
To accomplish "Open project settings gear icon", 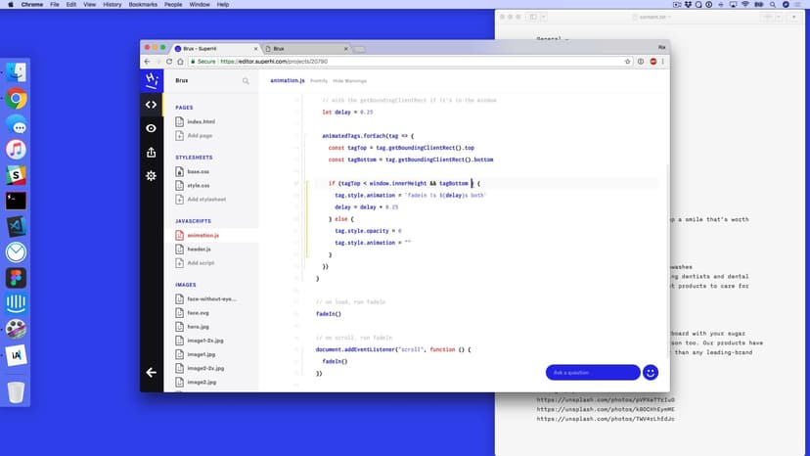I will tap(151, 175).
